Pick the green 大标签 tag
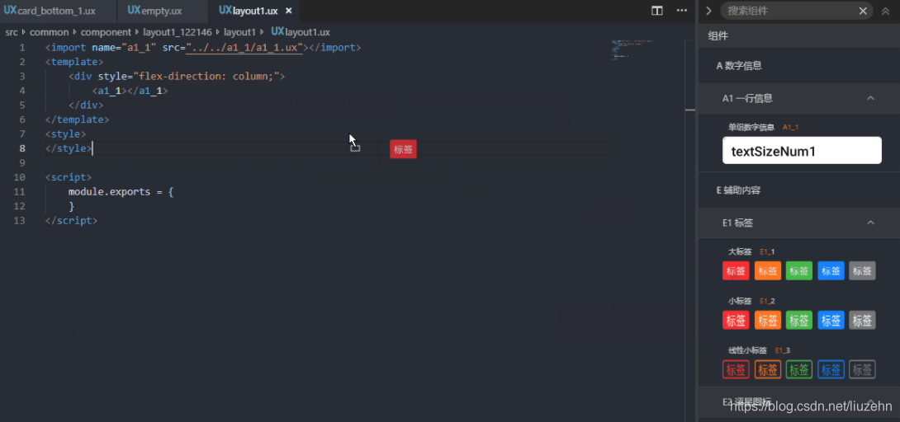 coord(799,271)
